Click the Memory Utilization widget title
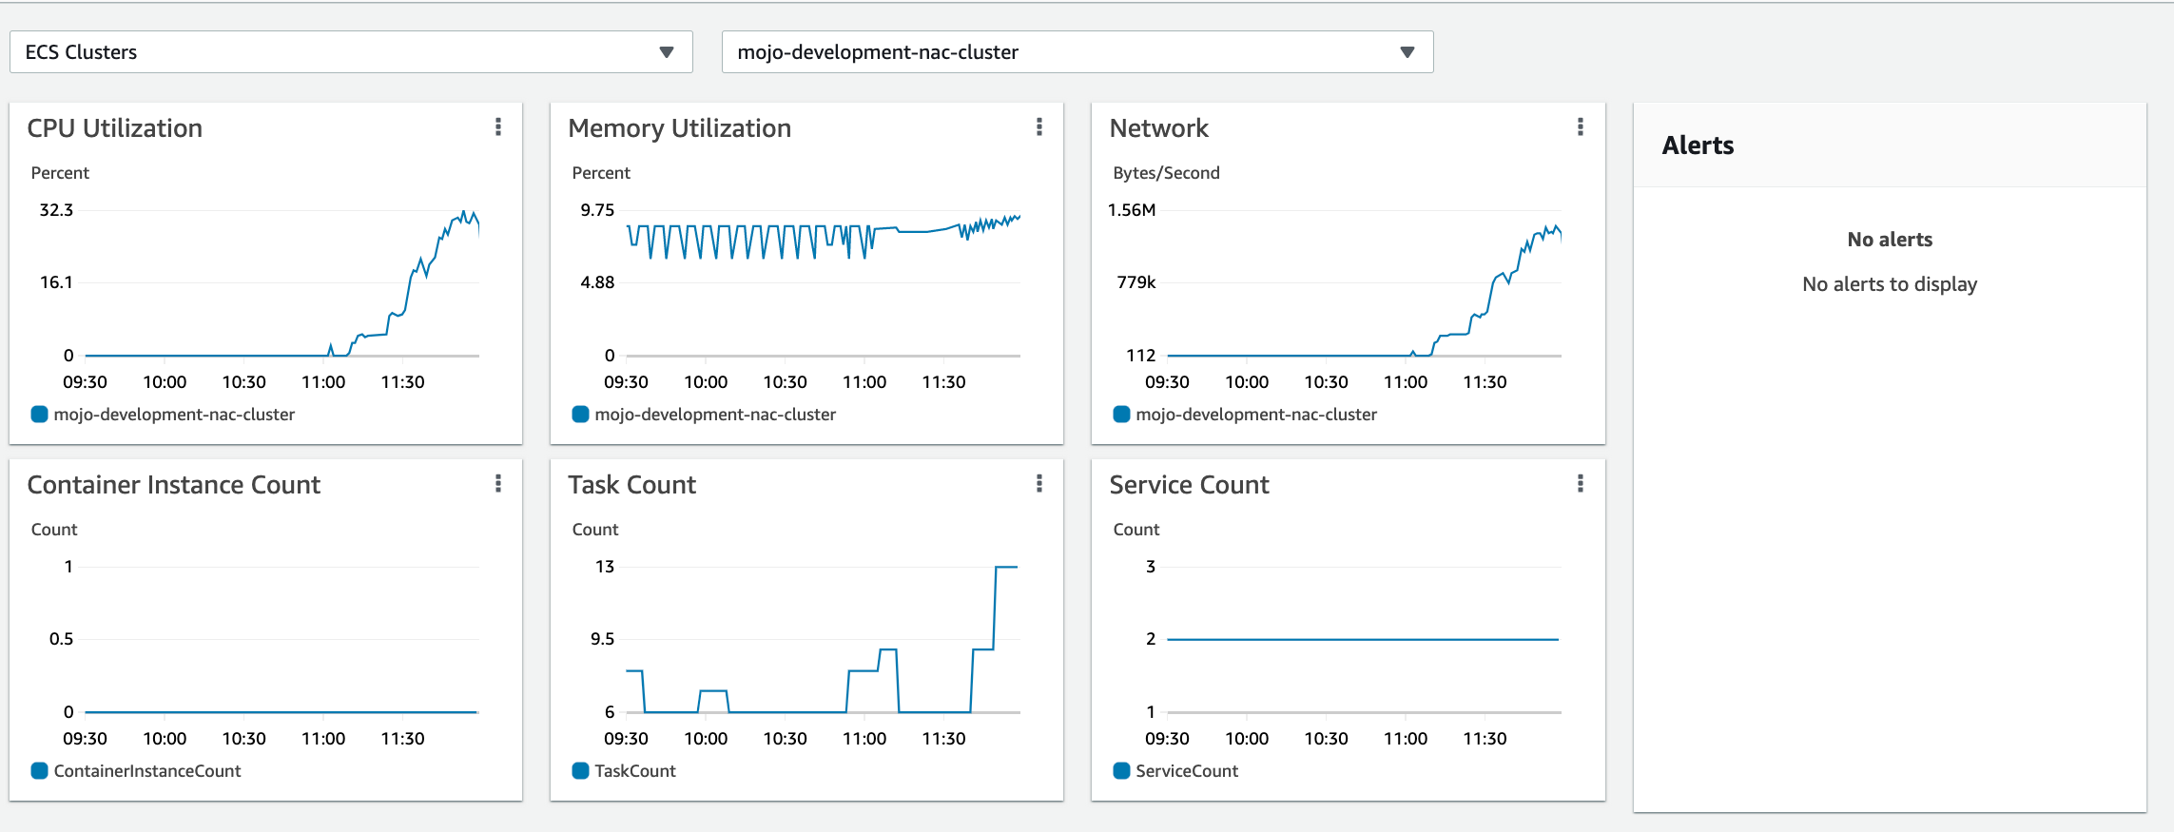 point(680,128)
